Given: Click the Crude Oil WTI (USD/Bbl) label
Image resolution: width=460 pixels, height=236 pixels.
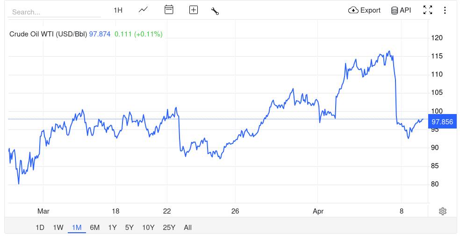Looking at the screenshot, I should [x=48, y=34].
